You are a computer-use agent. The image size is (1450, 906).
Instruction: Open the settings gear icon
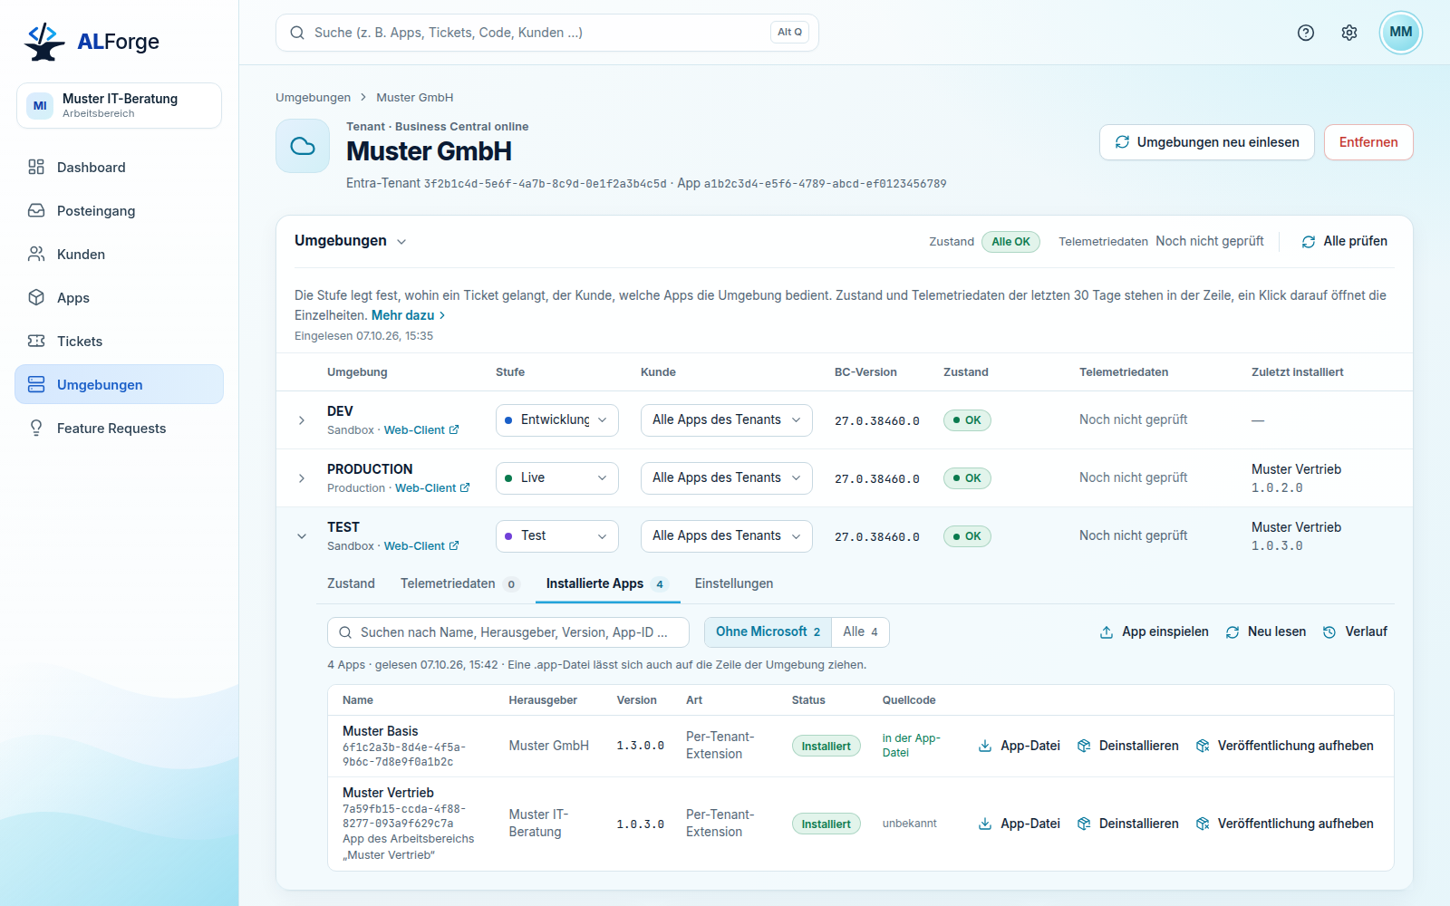[x=1349, y=33]
